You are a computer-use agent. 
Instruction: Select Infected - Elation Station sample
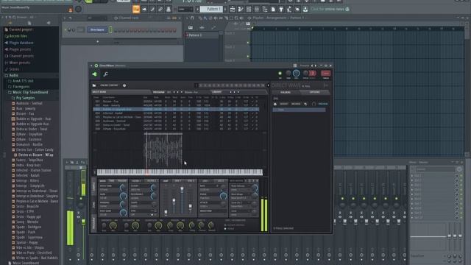[33, 170]
